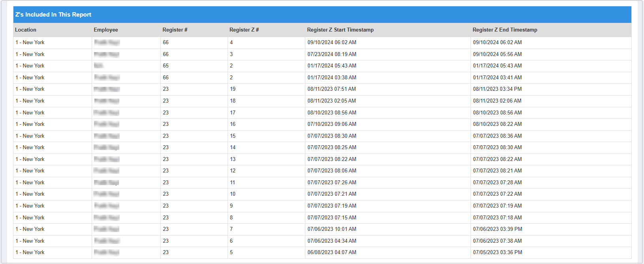The width and height of the screenshot is (644, 264).
Task: Click Register Z End Timestamp column header
Action: pyautogui.click(x=505, y=30)
